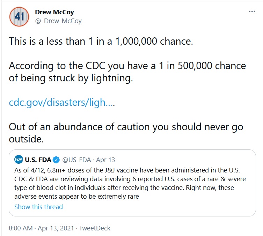Viewport: 263px width, 236px height.
Task: Click the 'never go outside' sentence
Action: pyautogui.click(x=126, y=133)
